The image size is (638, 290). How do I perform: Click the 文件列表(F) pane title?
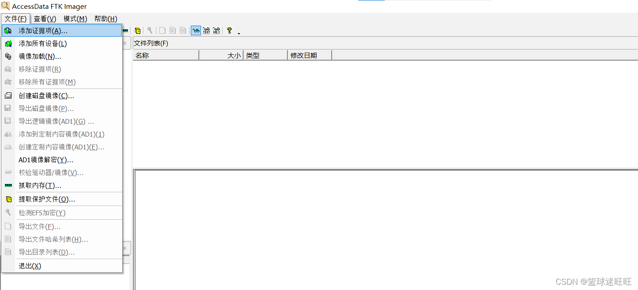(151, 43)
